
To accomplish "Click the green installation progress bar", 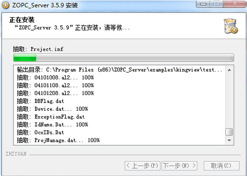I will click(x=123, y=58).
